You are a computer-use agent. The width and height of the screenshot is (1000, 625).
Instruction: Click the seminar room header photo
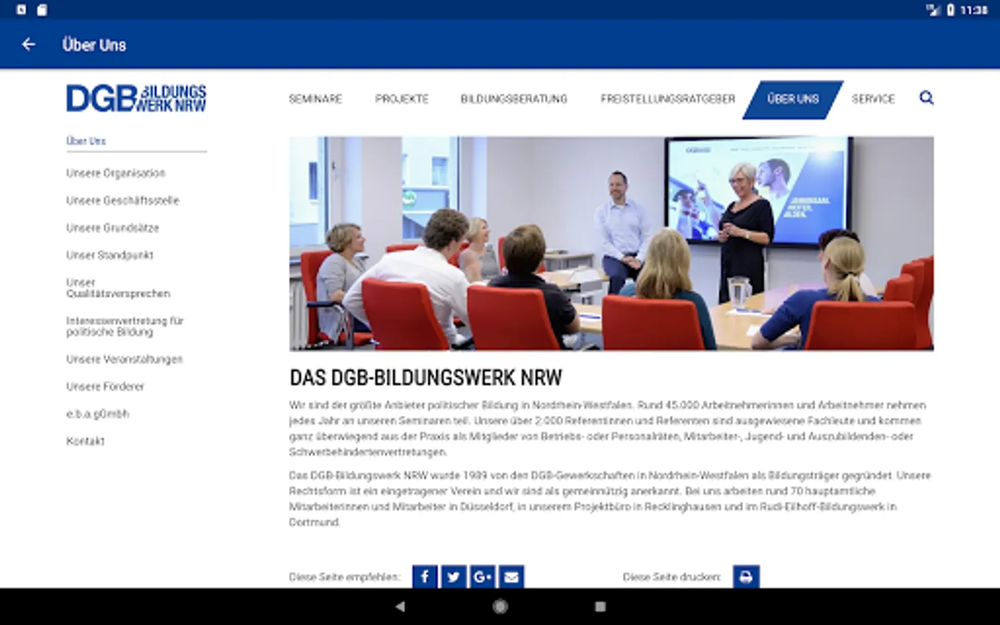[x=611, y=243]
